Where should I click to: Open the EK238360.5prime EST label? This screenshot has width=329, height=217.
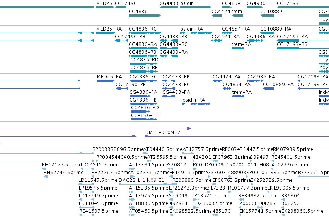(x=302, y=212)
